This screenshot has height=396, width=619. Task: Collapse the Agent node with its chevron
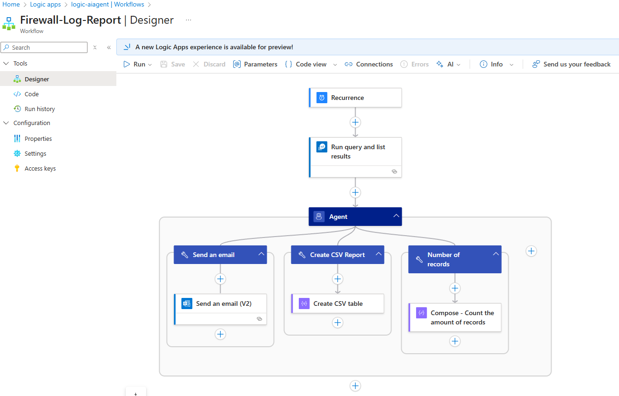(396, 216)
